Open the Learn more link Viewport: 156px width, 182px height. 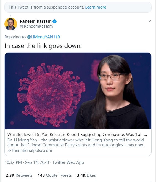(96, 7)
